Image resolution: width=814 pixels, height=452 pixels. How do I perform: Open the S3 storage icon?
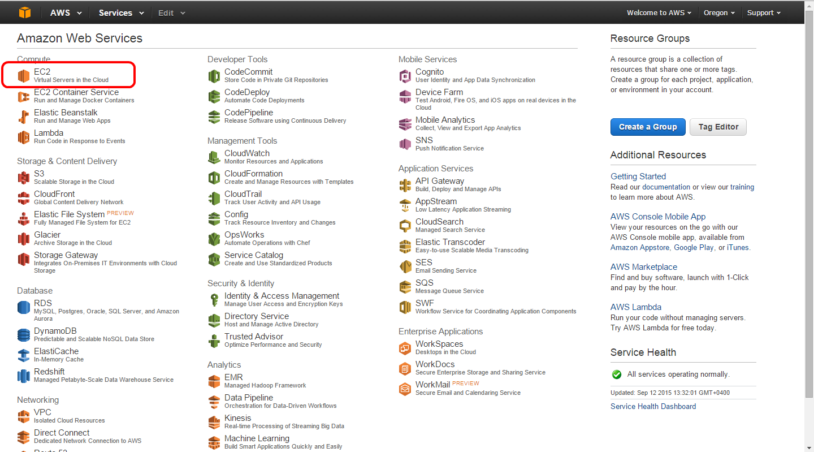[23, 178]
